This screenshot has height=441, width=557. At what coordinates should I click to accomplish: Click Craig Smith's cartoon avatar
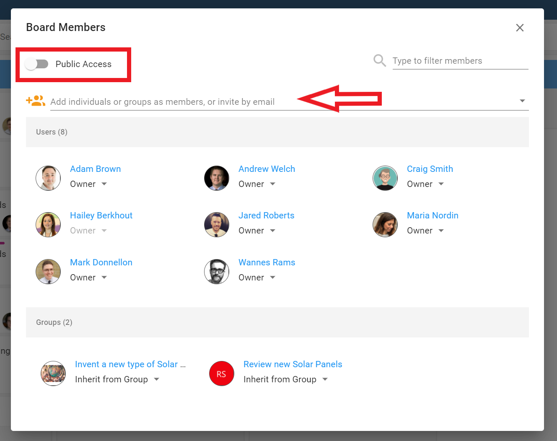[x=385, y=178]
